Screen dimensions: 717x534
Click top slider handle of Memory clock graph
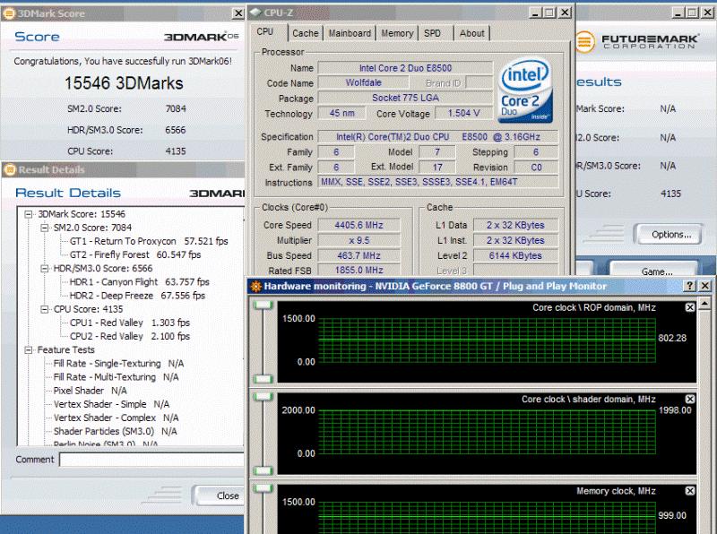coord(263,488)
